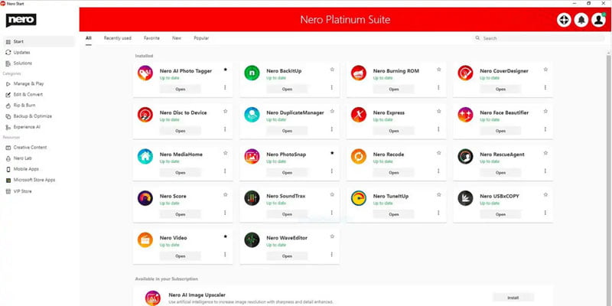Select the All tab

point(89,38)
